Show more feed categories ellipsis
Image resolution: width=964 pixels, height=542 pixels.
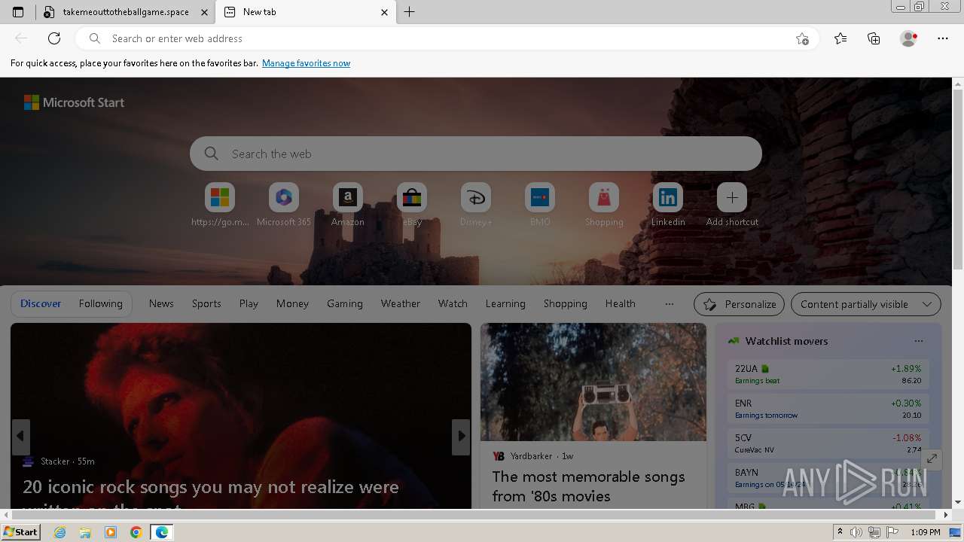coord(669,303)
